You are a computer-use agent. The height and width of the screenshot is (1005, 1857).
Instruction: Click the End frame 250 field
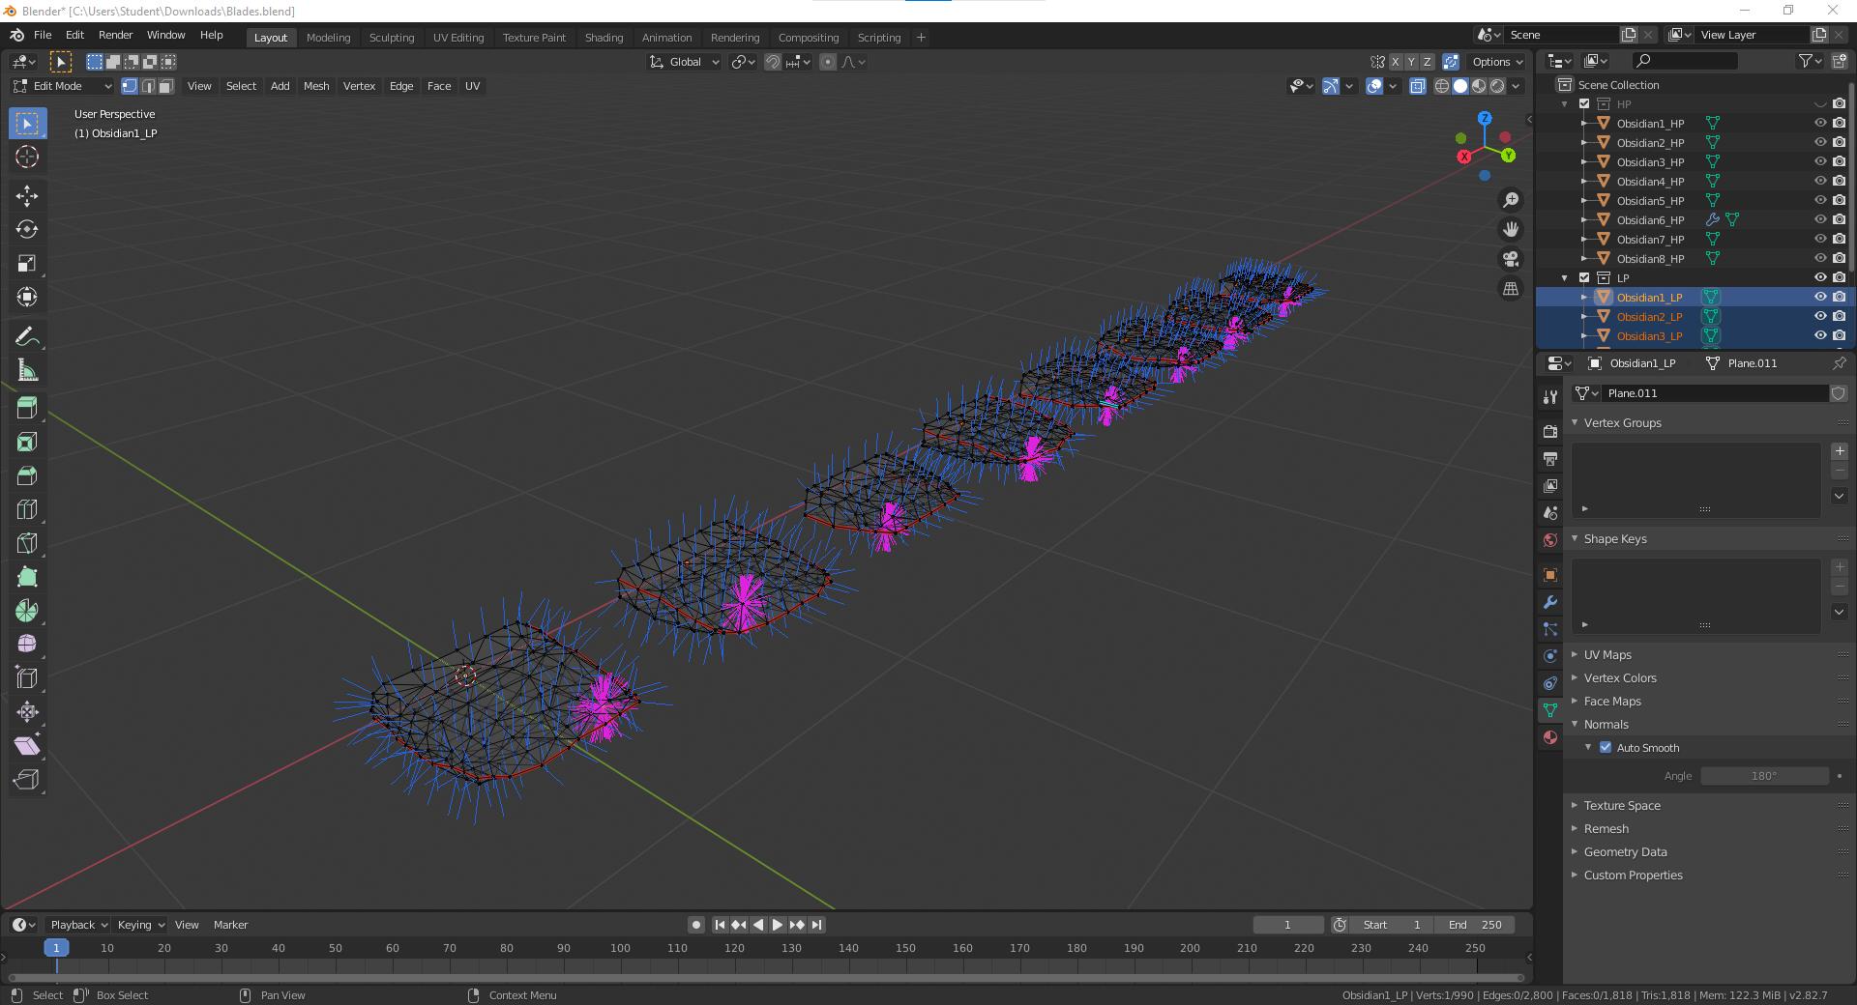1475,925
